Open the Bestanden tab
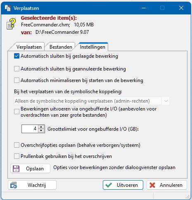 (x=61, y=47)
